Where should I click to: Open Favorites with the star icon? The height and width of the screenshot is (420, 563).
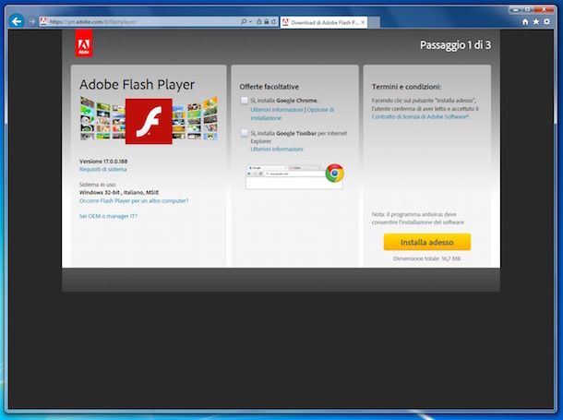click(x=536, y=22)
